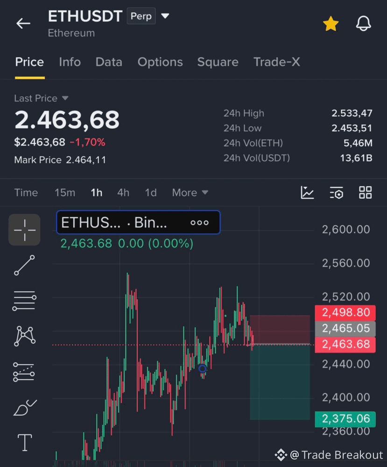Open the chart settings icon
Screen dimensions: 387x467
tap(337, 192)
